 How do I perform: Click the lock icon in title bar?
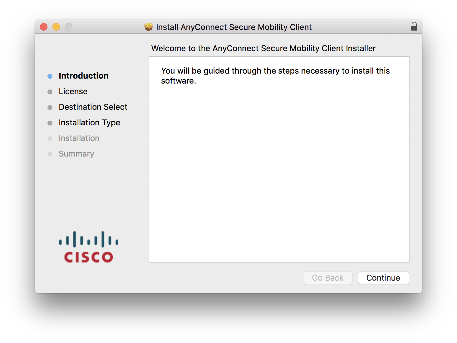(414, 27)
